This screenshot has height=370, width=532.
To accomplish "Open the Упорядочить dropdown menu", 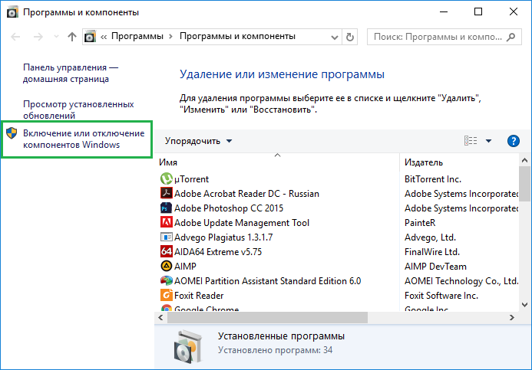I will point(199,141).
